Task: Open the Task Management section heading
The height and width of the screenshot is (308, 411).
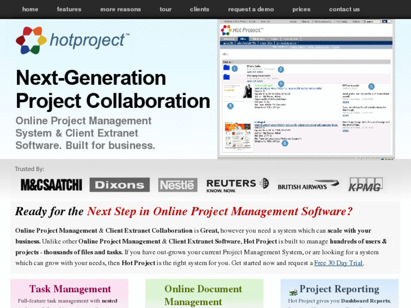Action: tap(70, 289)
